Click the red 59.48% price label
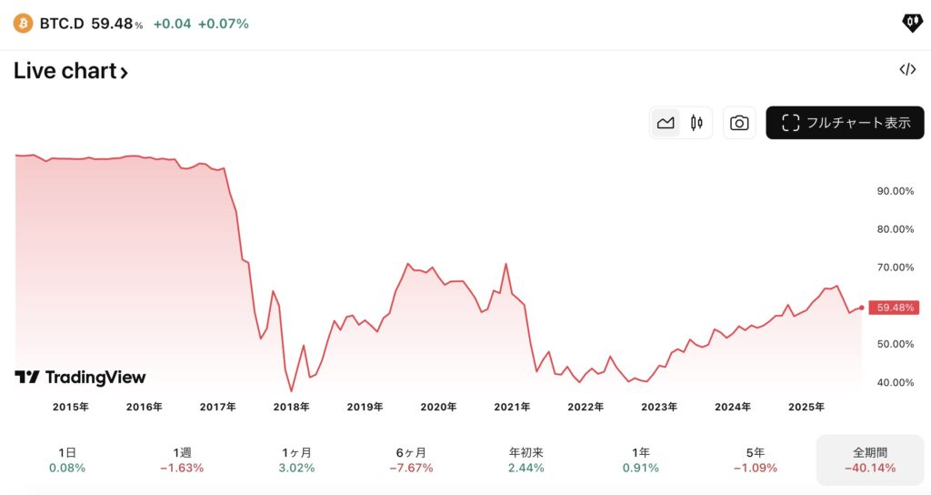Screen dimensions: 931x495 pyautogui.click(x=894, y=308)
